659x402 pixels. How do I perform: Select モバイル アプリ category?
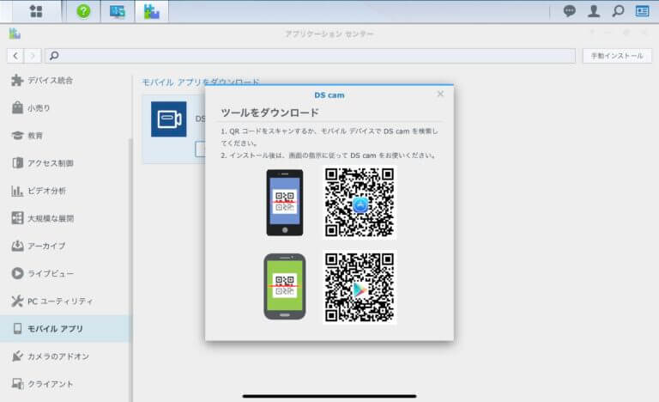pyautogui.click(x=66, y=329)
